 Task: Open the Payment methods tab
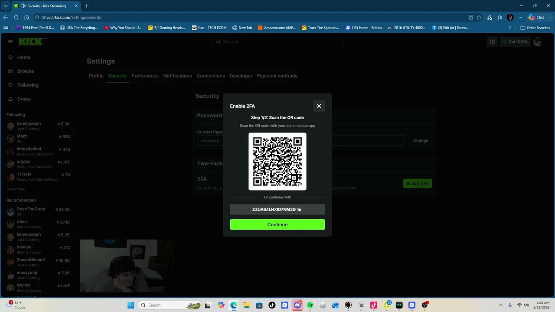(277, 76)
